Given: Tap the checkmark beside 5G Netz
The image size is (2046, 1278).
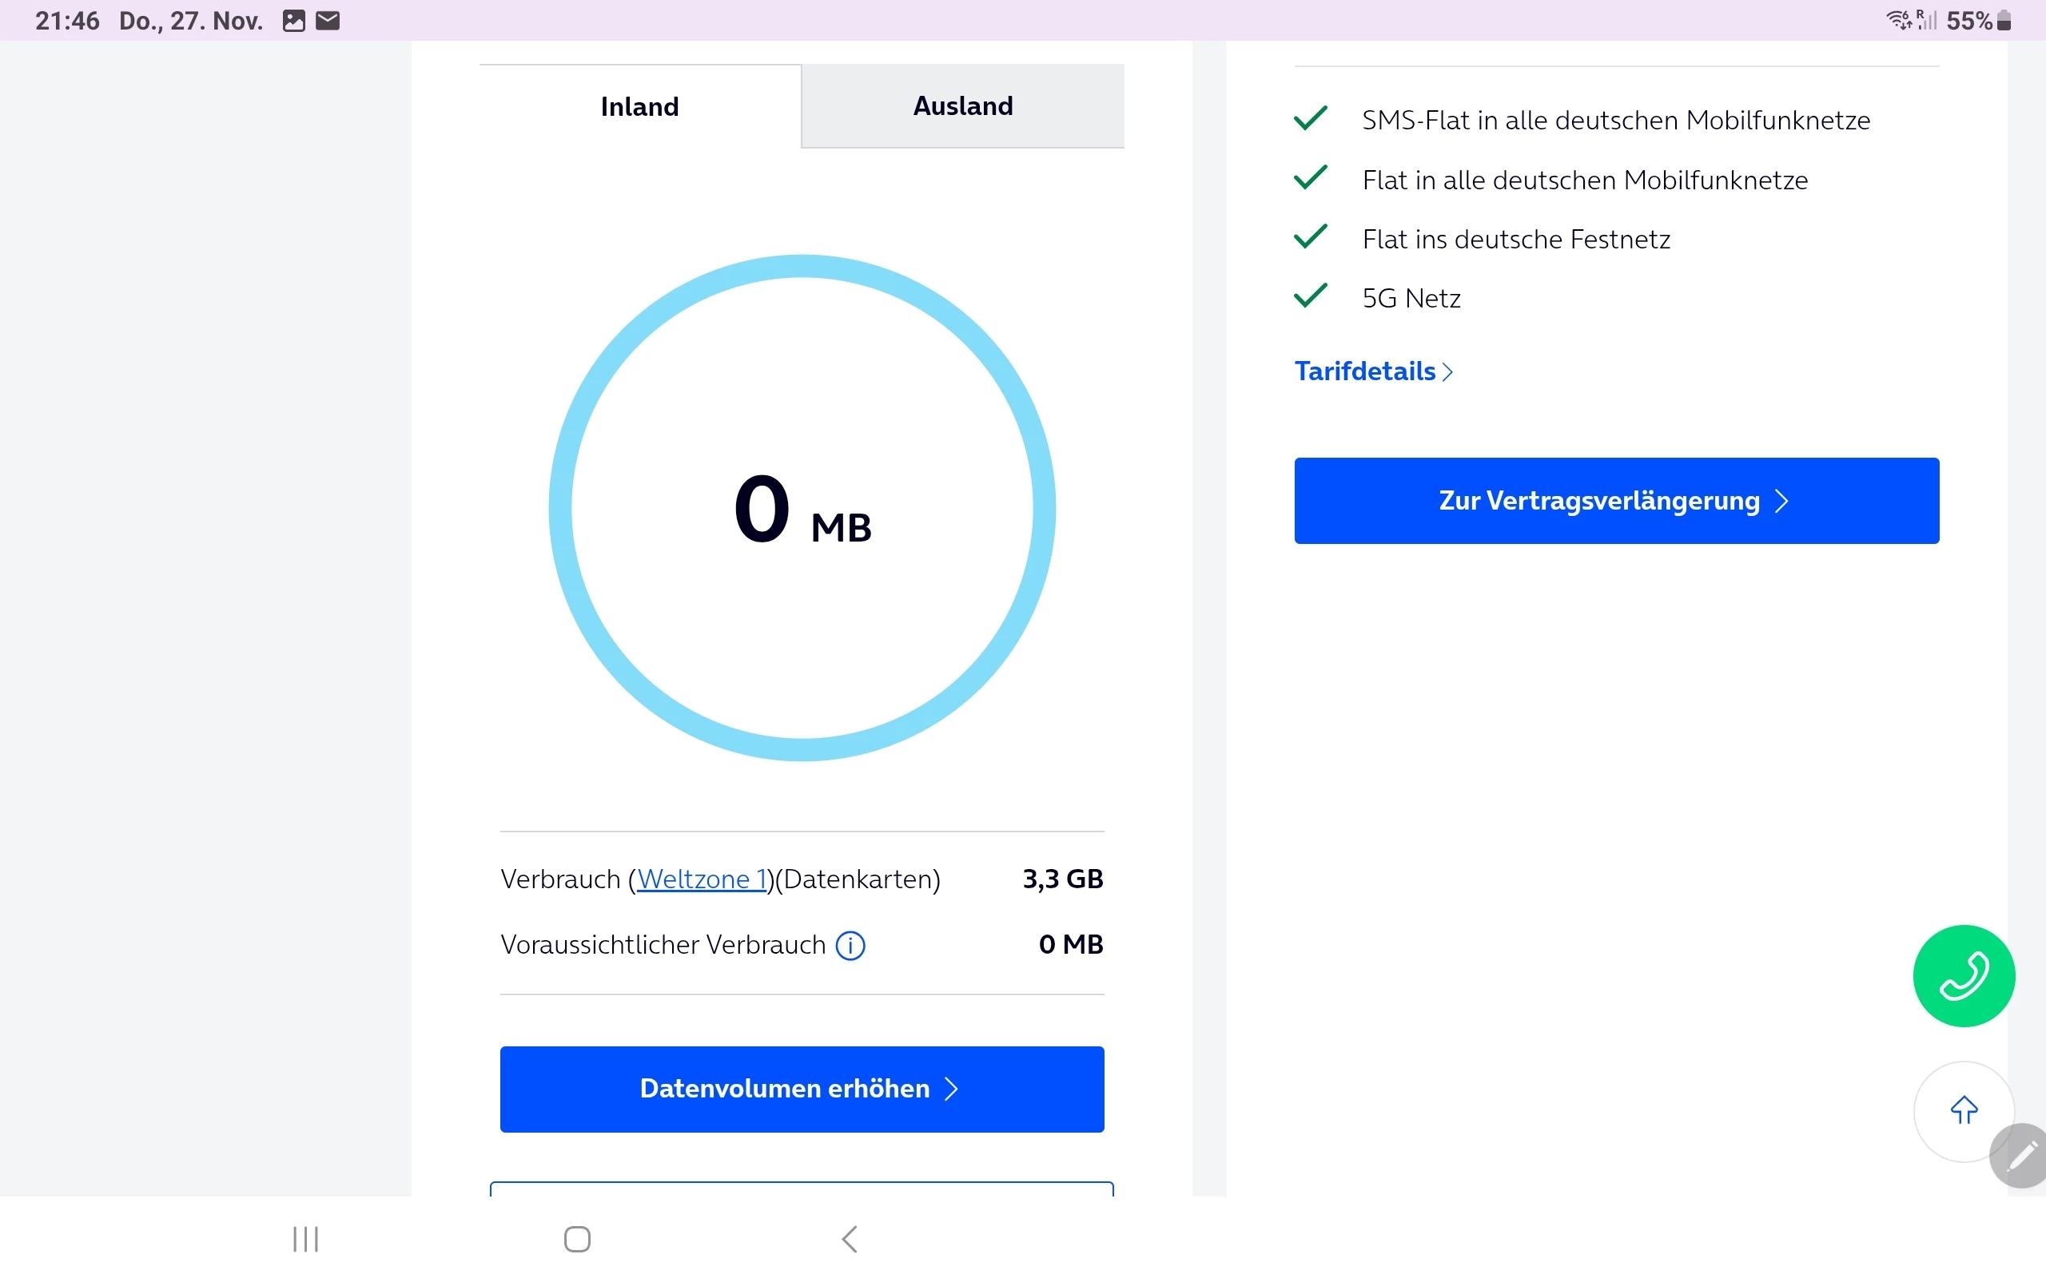Looking at the screenshot, I should click(1311, 296).
